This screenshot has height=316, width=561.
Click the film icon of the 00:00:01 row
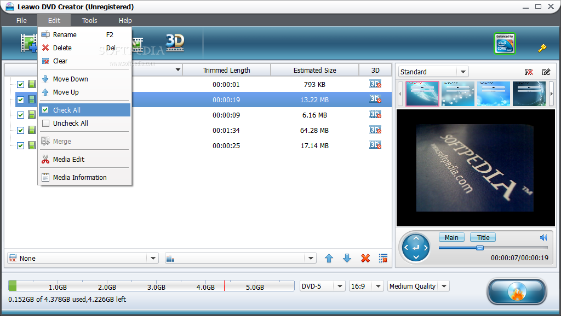[x=32, y=84]
